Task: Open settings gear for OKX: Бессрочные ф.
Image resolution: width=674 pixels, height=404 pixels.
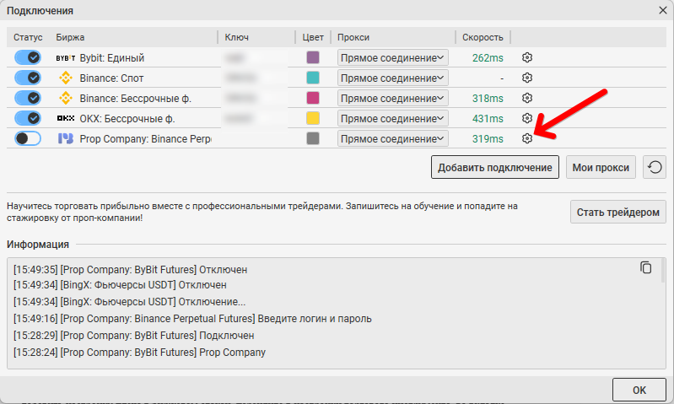Action: (x=527, y=118)
